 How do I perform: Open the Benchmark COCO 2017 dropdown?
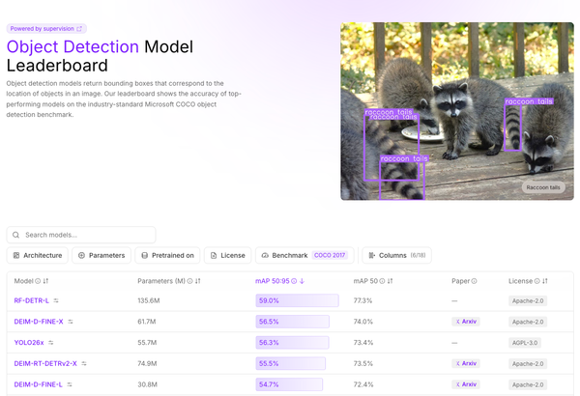(304, 255)
